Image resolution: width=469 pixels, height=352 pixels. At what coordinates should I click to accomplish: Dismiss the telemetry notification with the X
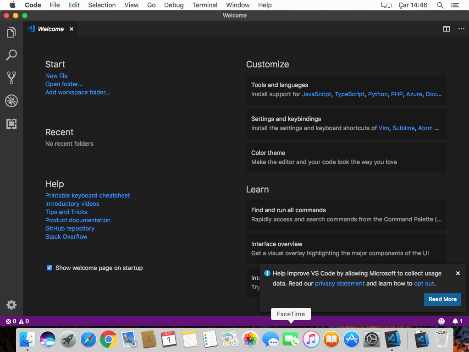tap(458, 273)
